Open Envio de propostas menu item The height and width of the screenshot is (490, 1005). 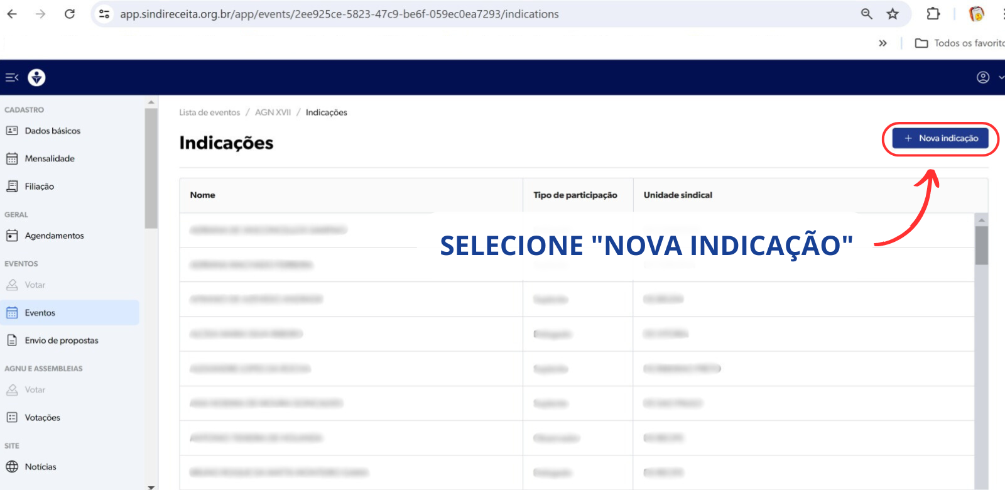[x=62, y=340]
